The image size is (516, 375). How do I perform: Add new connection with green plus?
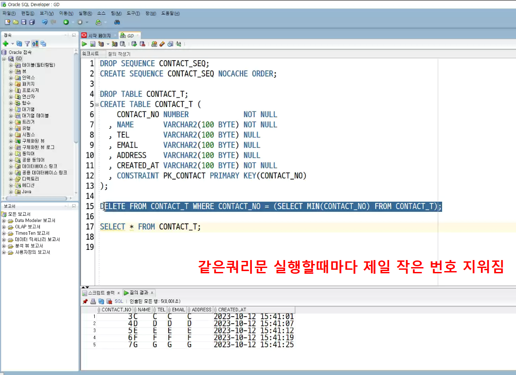[6, 43]
